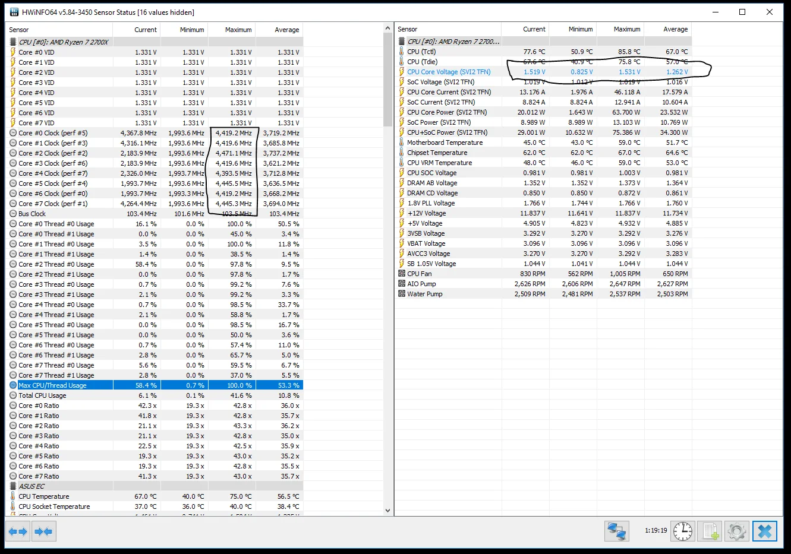
Task: Click the icon beside Core #0 Thread #0 Usage
Action: click(x=13, y=224)
